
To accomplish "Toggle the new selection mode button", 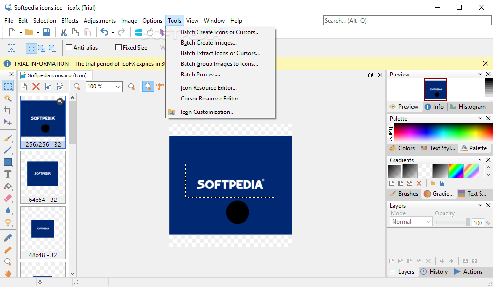I will [31, 49].
